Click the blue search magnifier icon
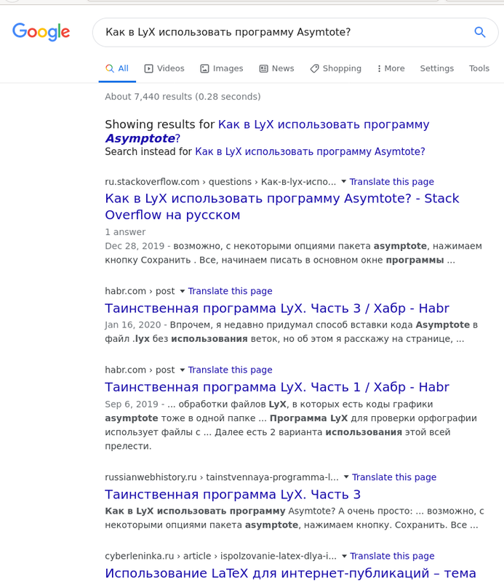 coord(480,32)
